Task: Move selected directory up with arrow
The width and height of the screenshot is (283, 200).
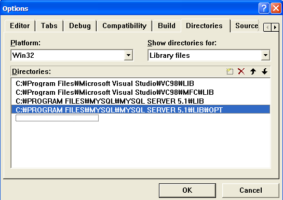Action: coord(253,71)
